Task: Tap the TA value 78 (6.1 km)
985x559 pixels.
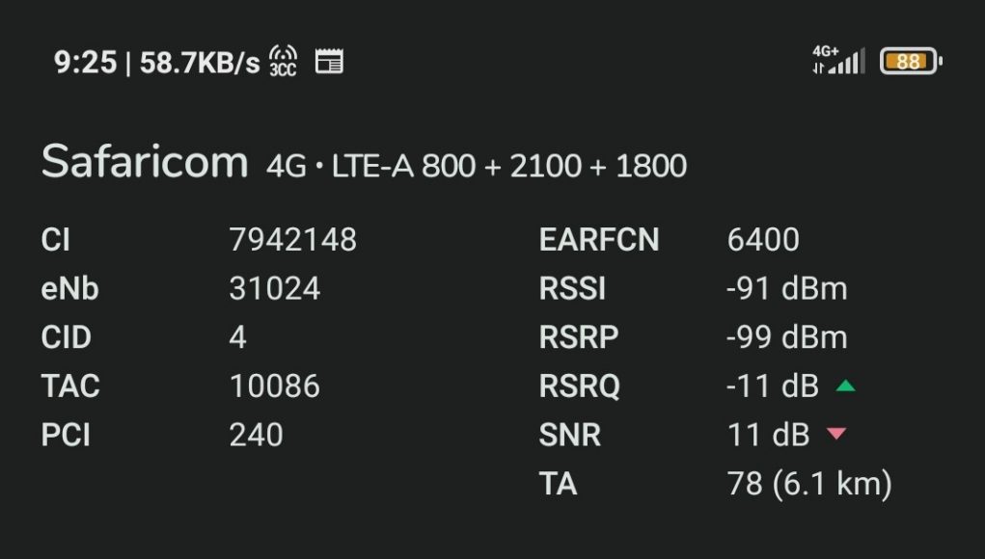Action: pos(809,485)
